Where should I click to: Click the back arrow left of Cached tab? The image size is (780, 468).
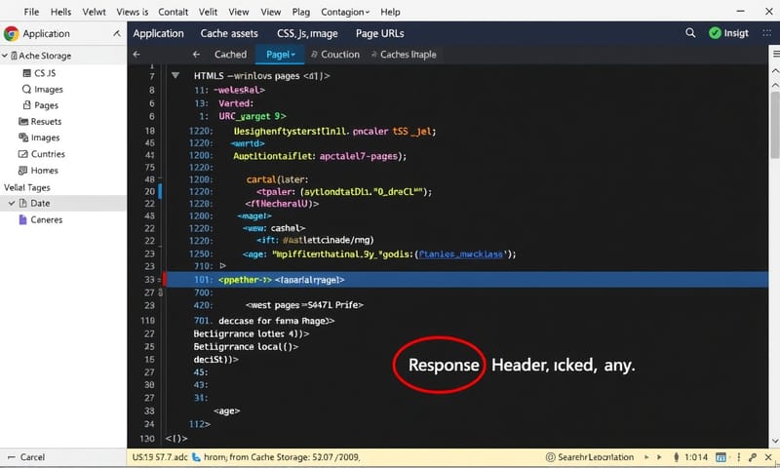tap(136, 55)
